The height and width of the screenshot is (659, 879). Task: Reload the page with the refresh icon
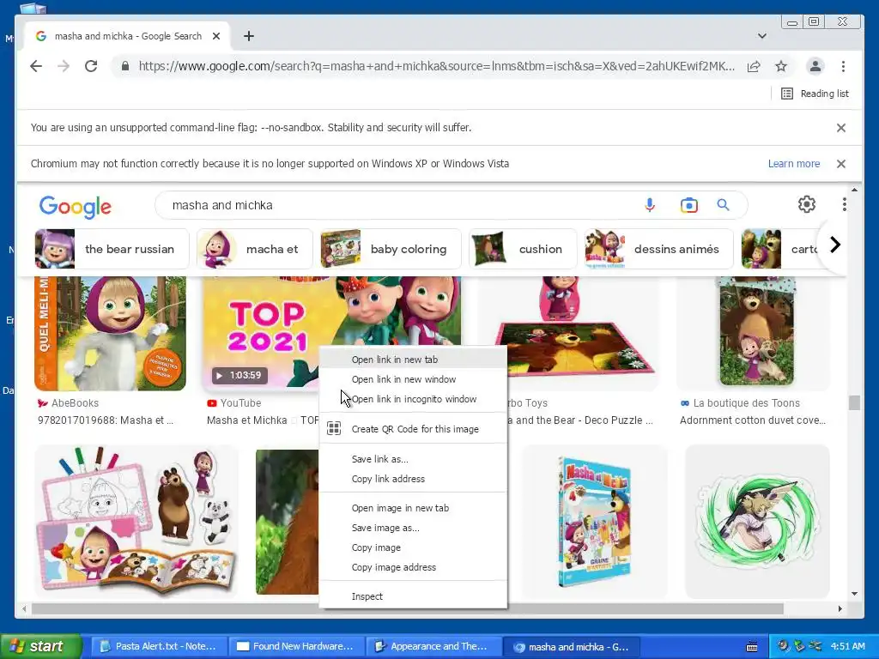click(x=91, y=66)
